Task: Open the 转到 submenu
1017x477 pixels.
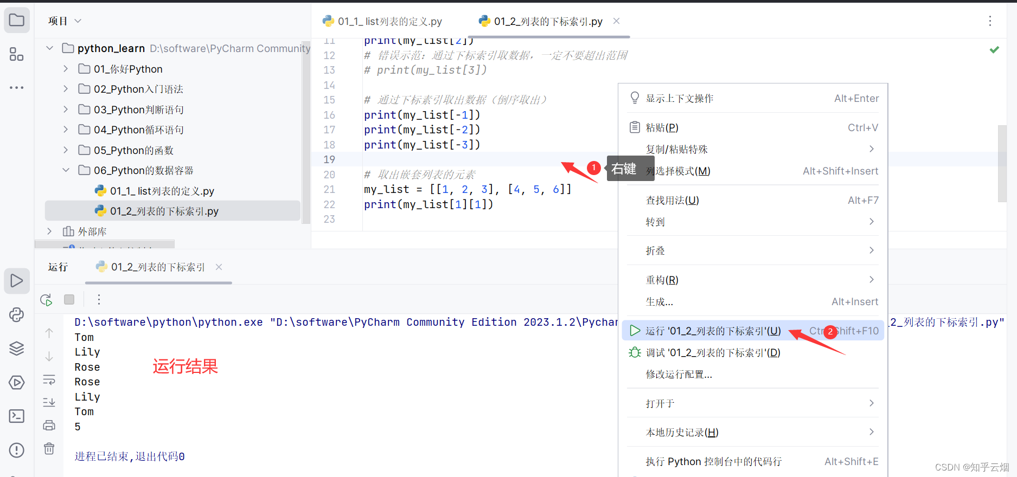Action: click(753, 222)
